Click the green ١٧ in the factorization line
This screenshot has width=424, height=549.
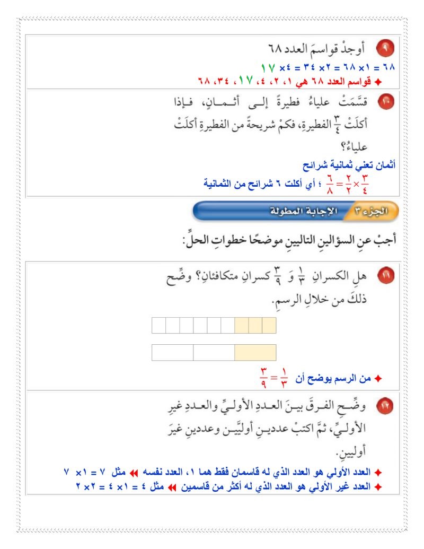(x=268, y=67)
